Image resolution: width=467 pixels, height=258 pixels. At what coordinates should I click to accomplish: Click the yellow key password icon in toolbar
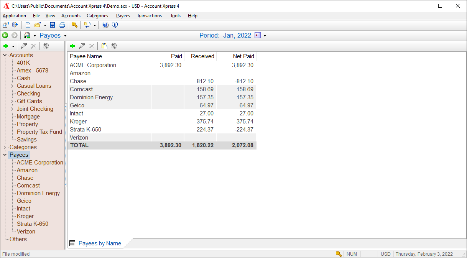tap(74, 25)
